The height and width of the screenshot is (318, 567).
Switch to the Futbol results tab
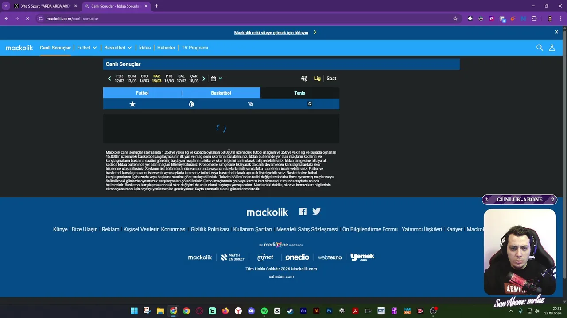point(142,93)
